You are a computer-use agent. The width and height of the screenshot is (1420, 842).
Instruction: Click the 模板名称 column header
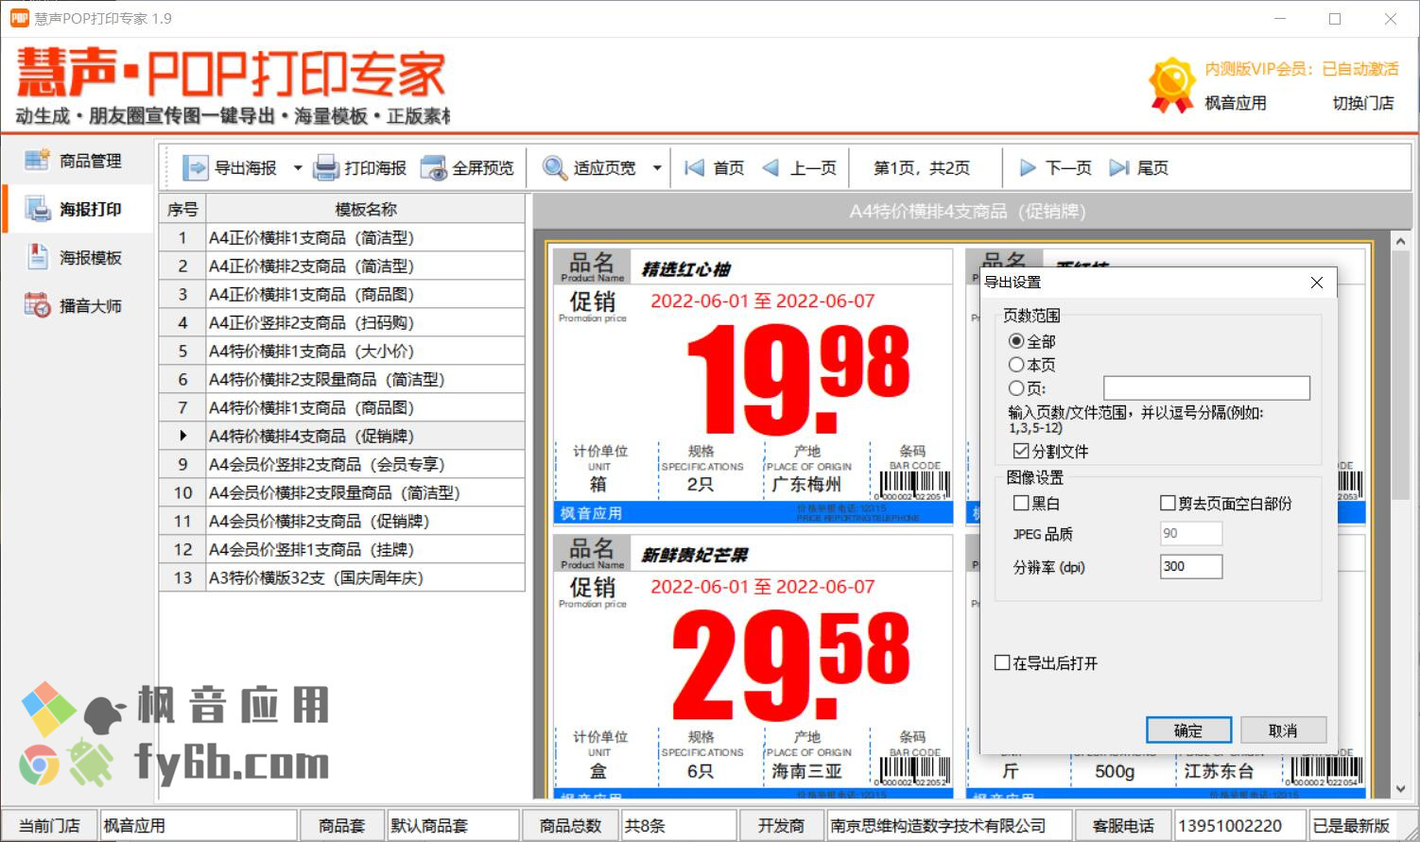(x=365, y=210)
